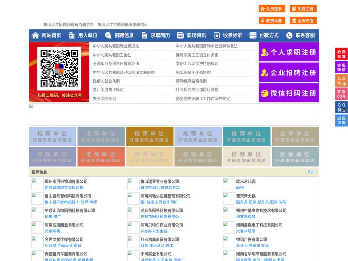
Task: Open the purple 客服微信 sidebar icon
Action: [x=341, y=67]
